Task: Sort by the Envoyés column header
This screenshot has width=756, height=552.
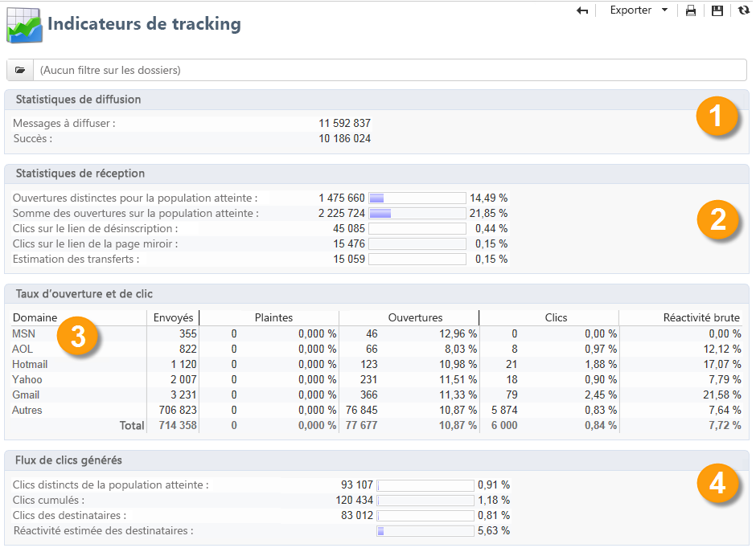Action: click(173, 317)
